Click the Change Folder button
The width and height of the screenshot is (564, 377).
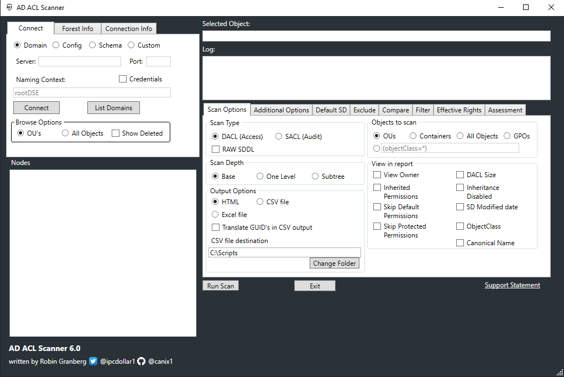point(335,263)
